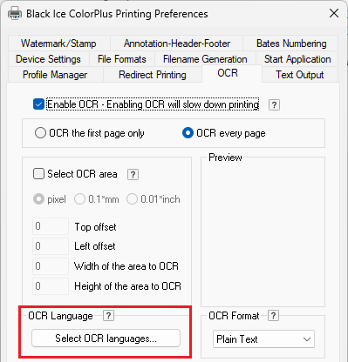The height and width of the screenshot is (362, 348).
Task: Switch to the Annotation-Header-Footer tab
Action: click(x=177, y=44)
